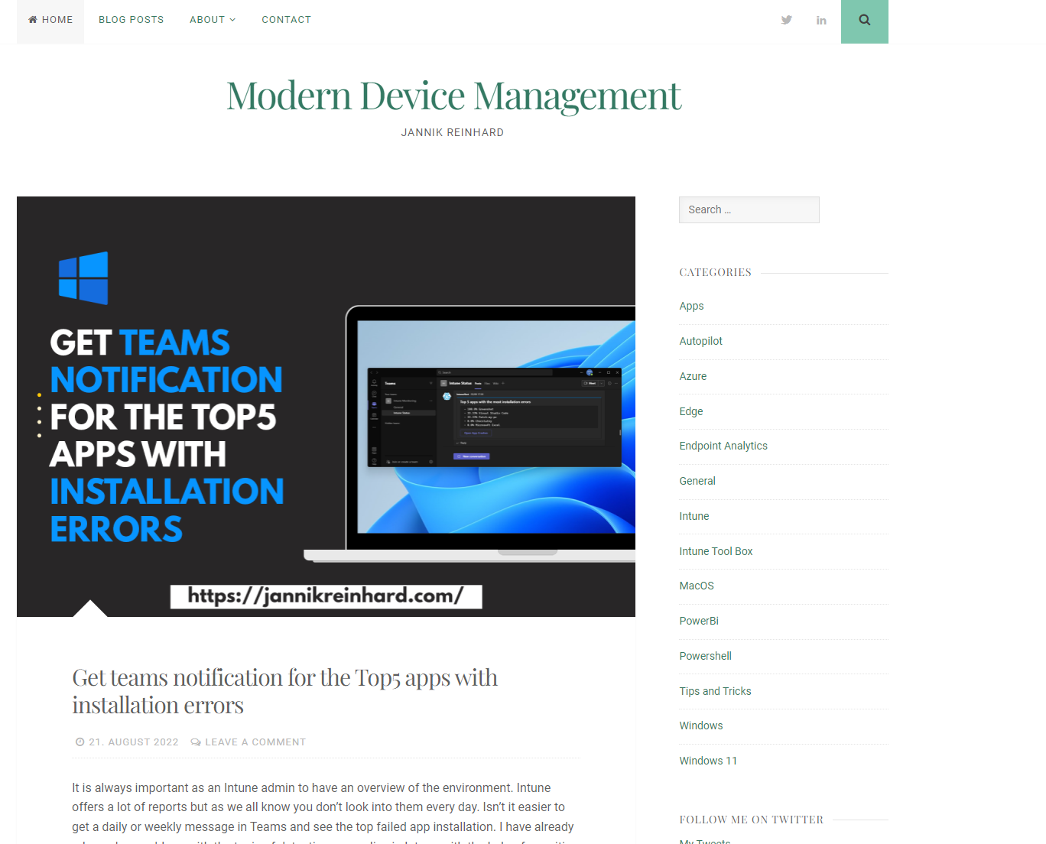Open the LinkedIn profile icon
The width and height of the screenshot is (1046, 844).
[821, 20]
